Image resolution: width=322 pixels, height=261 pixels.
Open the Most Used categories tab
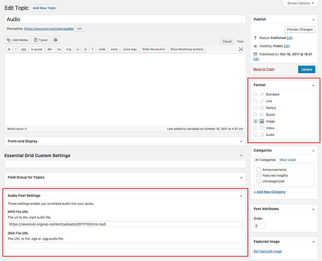click(x=287, y=160)
